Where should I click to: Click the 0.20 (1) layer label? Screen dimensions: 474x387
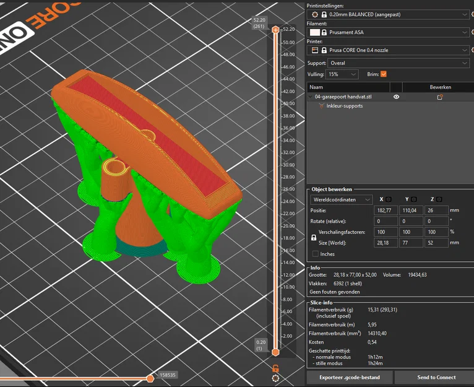(x=261, y=346)
